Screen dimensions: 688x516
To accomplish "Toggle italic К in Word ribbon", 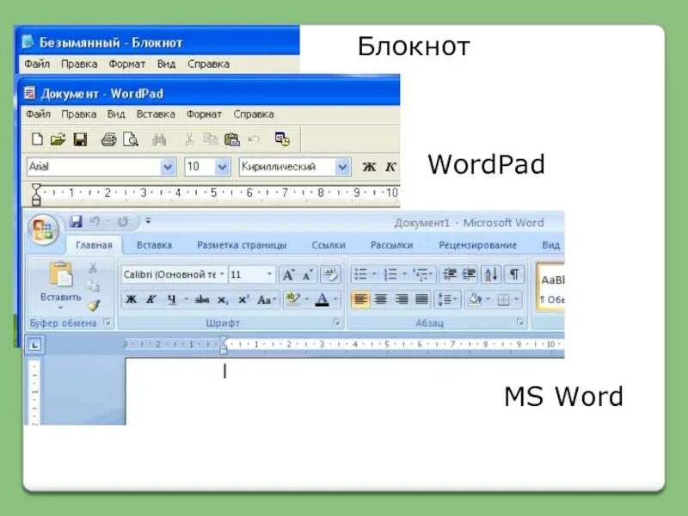I will [150, 299].
